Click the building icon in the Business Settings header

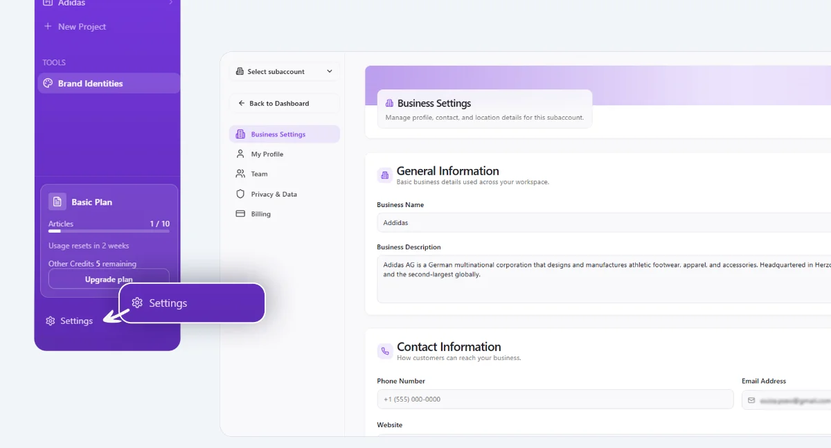click(x=389, y=103)
